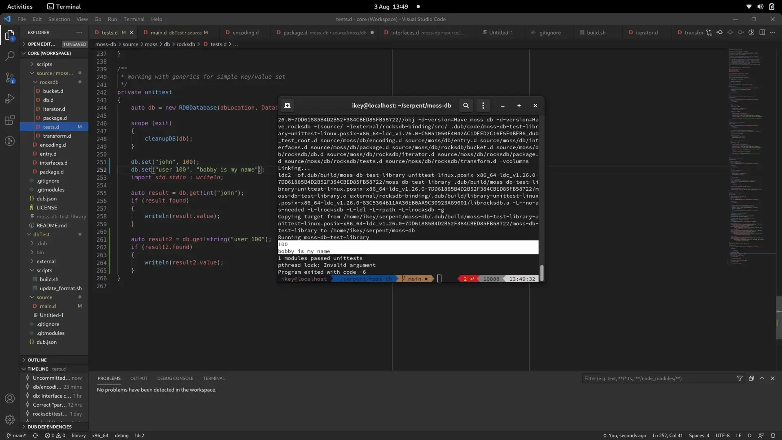The height and width of the screenshot is (440, 782).
Task: Collapse the bottom panel with chevron
Action: pos(762,378)
